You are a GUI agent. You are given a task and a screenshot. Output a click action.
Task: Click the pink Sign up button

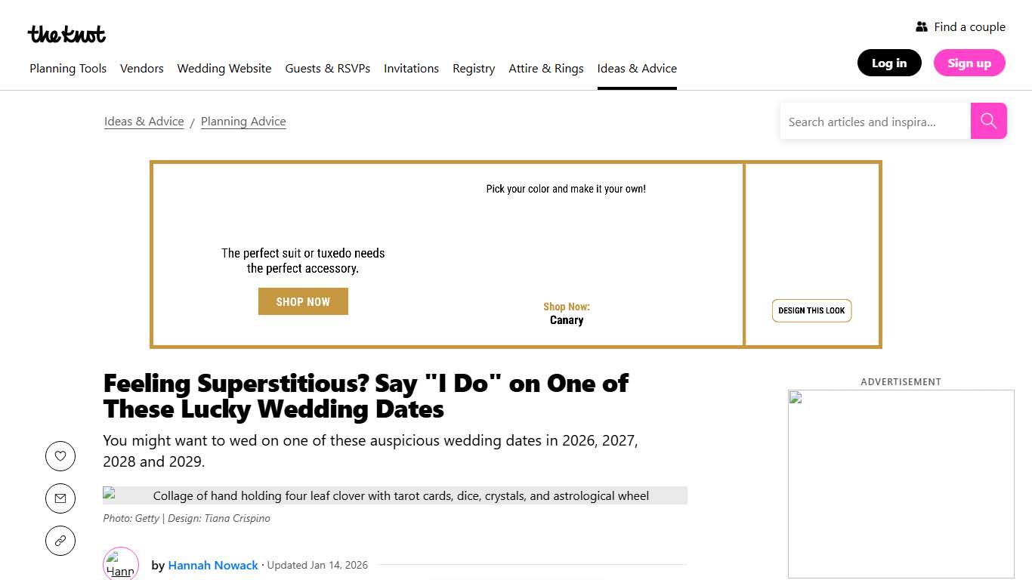coord(969,63)
